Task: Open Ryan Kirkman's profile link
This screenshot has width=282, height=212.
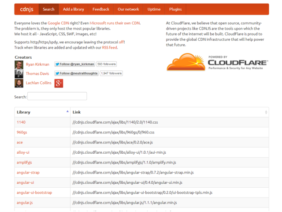Action: pyautogui.click(x=37, y=64)
